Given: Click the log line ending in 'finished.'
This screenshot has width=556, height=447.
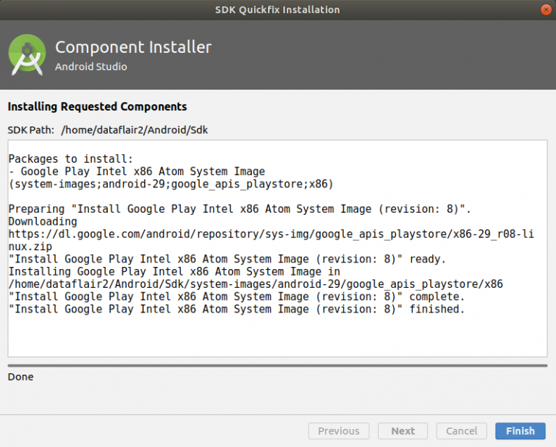Looking at the screenshot, I should tap(237, 310).
